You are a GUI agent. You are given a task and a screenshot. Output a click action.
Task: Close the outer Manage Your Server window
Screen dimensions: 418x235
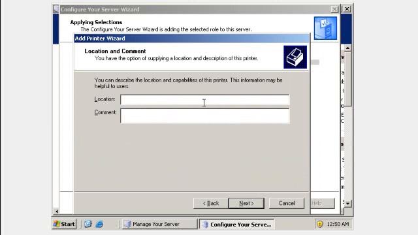pos(347,8)
